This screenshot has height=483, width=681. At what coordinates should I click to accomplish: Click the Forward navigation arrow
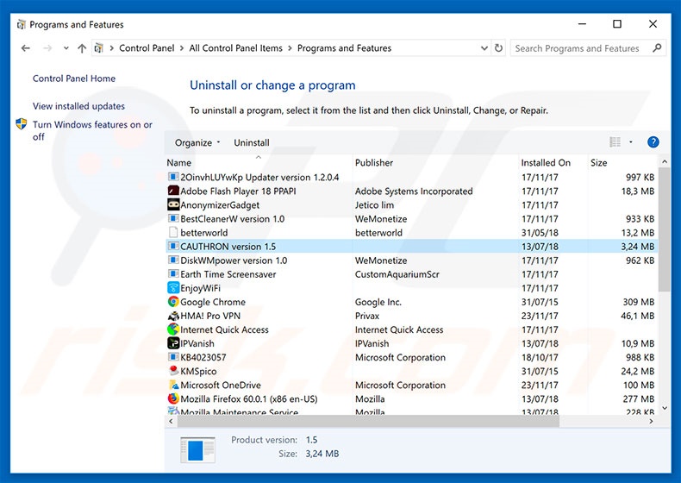(47, 48)
